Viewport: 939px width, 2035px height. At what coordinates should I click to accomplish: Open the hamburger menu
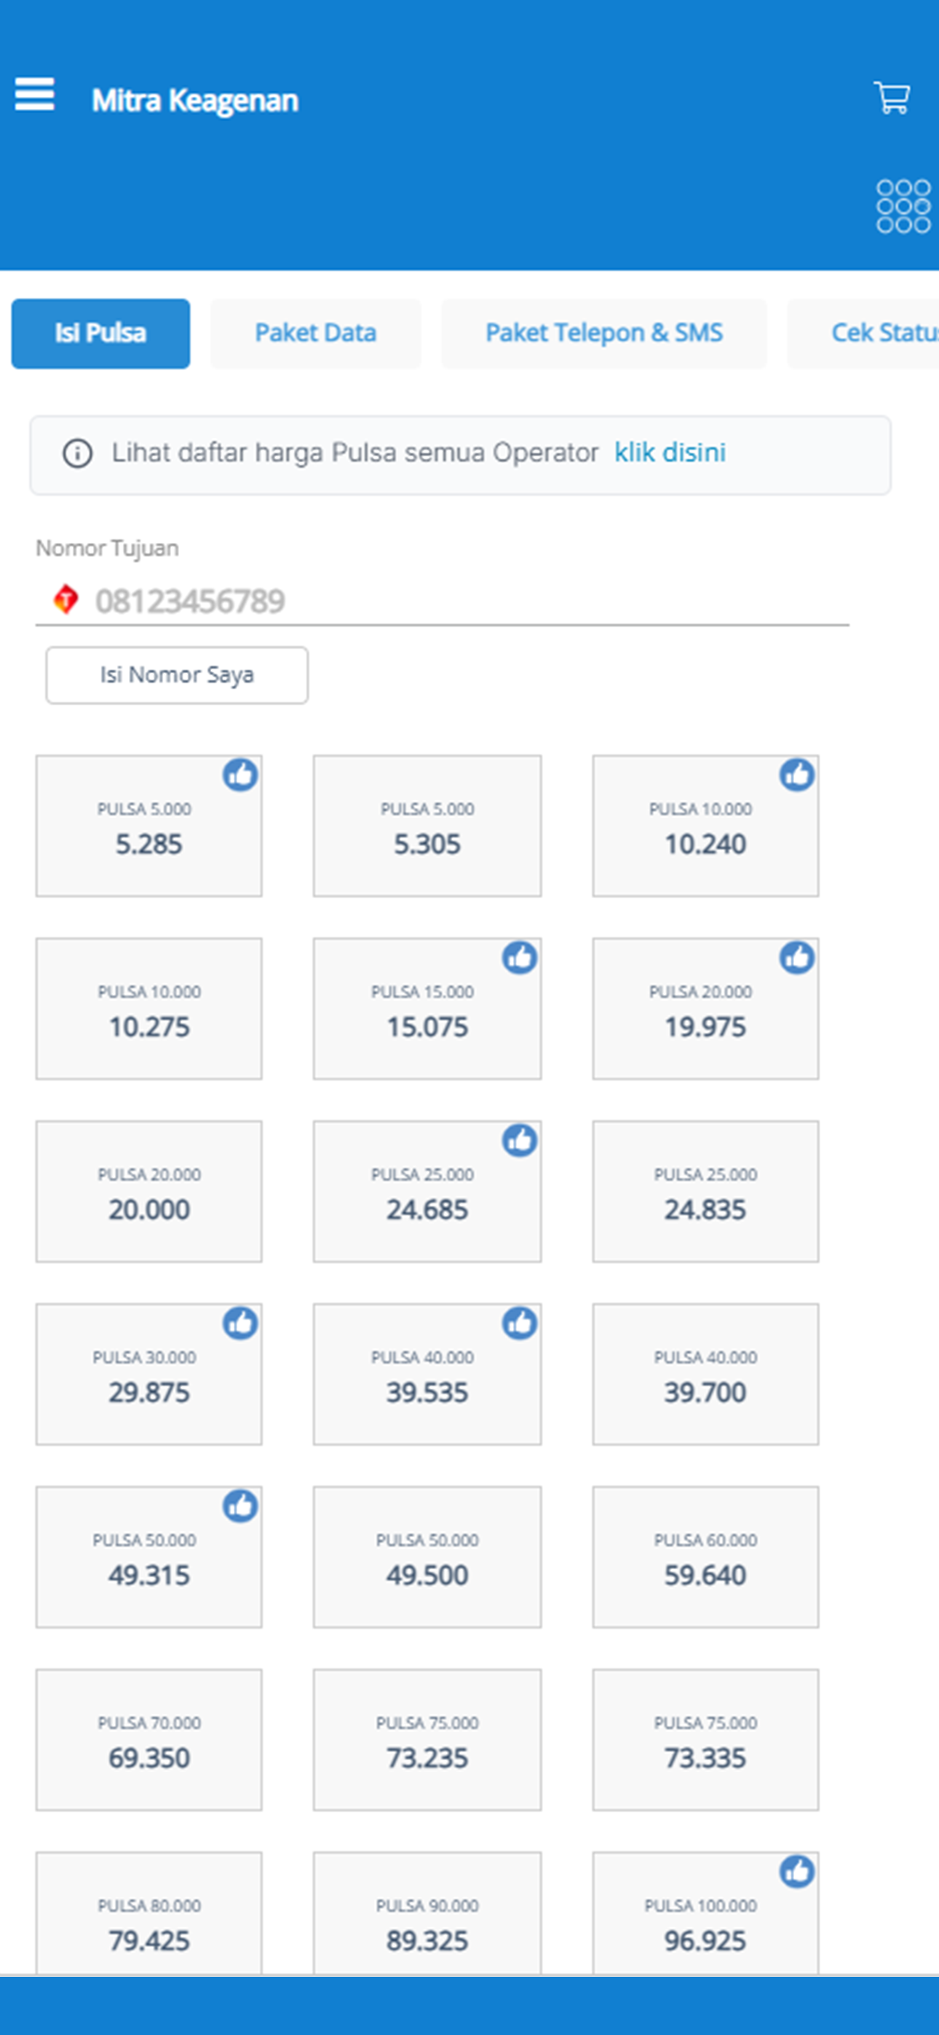click(x=35, y=95)
